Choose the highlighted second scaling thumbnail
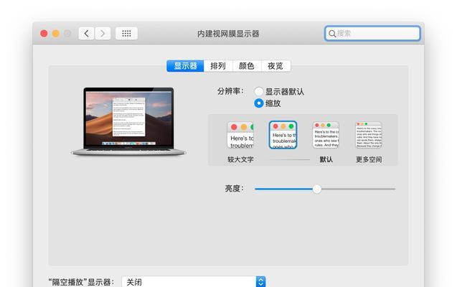This screenshot has width=457, height=287. tap(283, 135)
